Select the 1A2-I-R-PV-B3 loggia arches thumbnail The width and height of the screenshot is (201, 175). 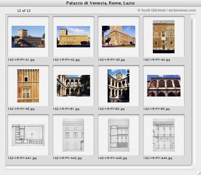pyautogui.click(x=164, y=86)
